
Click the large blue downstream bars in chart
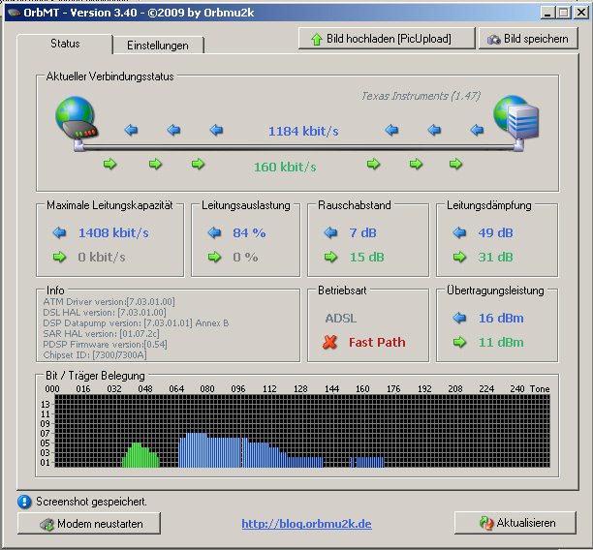click(x=251, y=450)
